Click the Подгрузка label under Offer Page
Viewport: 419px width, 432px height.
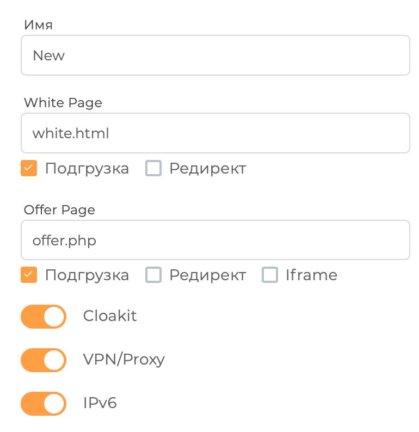pyautogui.click(x=87, y=275)
